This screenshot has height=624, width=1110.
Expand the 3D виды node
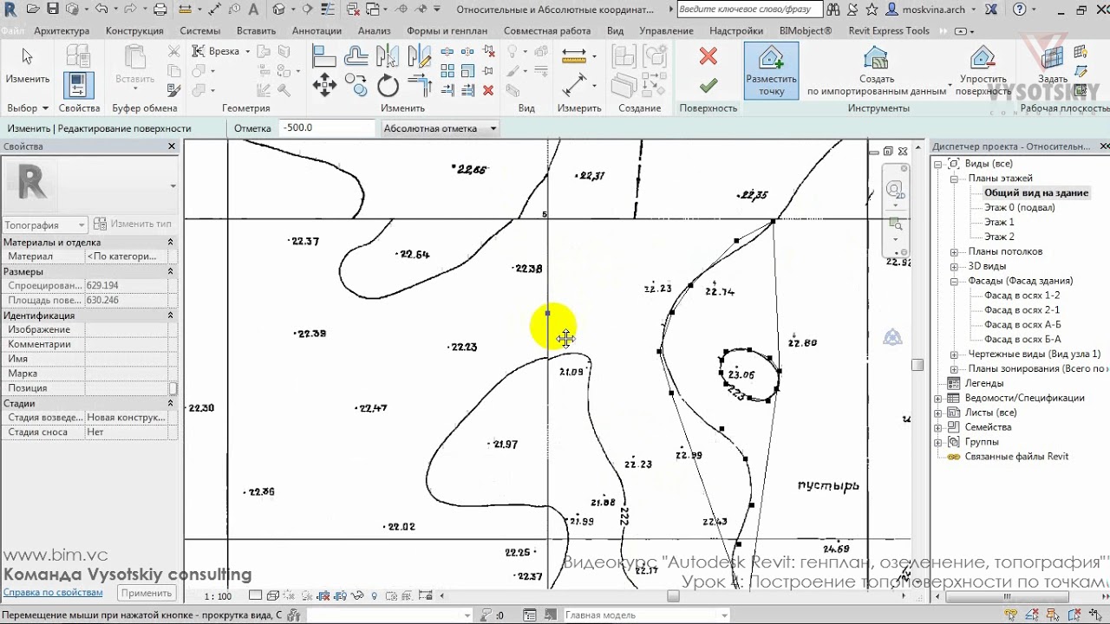[x=953, y=267]
